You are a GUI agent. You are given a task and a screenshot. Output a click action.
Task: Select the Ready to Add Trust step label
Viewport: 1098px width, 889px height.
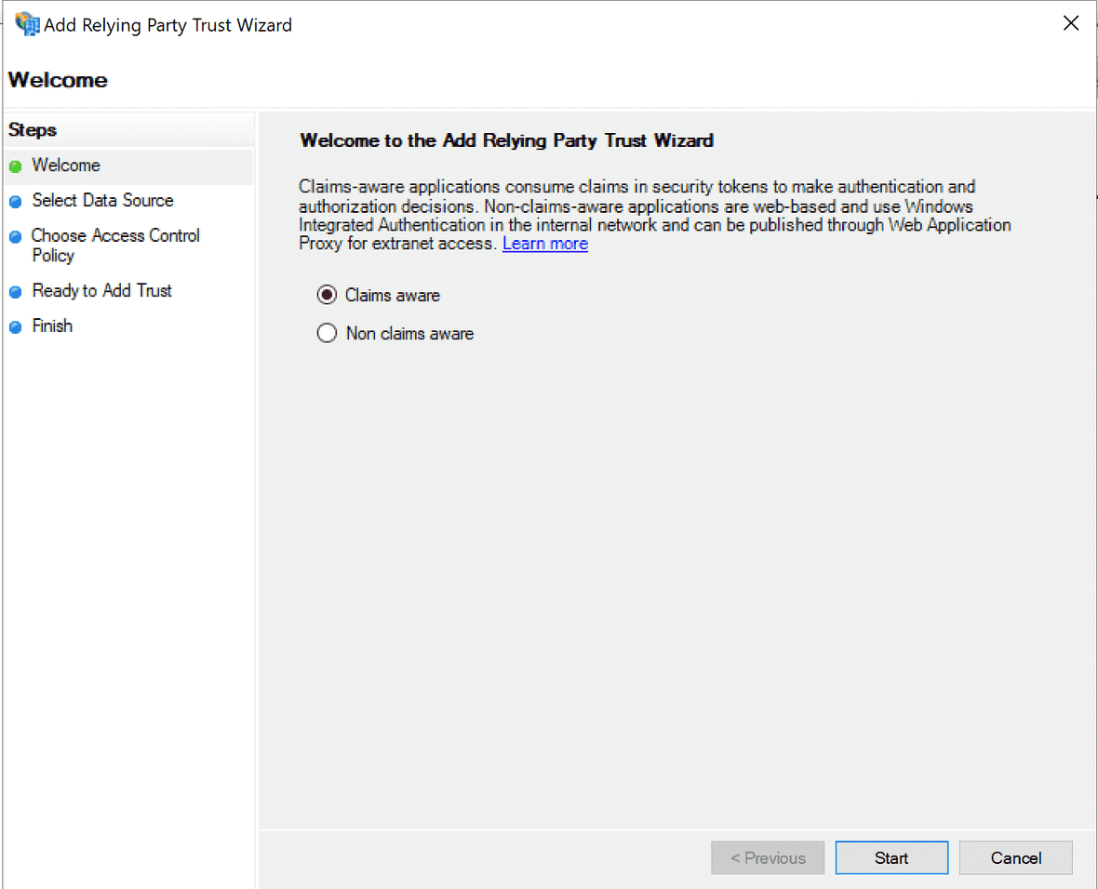(102, 291)
